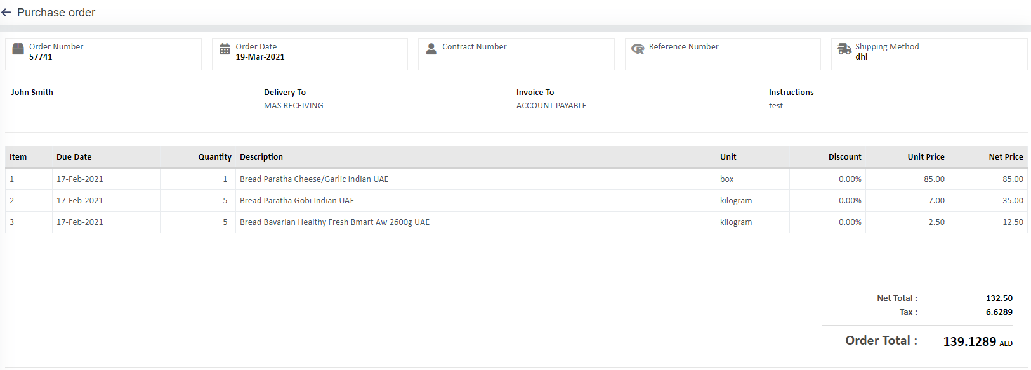The image size is (1031, 370).
Task: Click the Reference Number registered icon
Action: (x=638, y=49)
